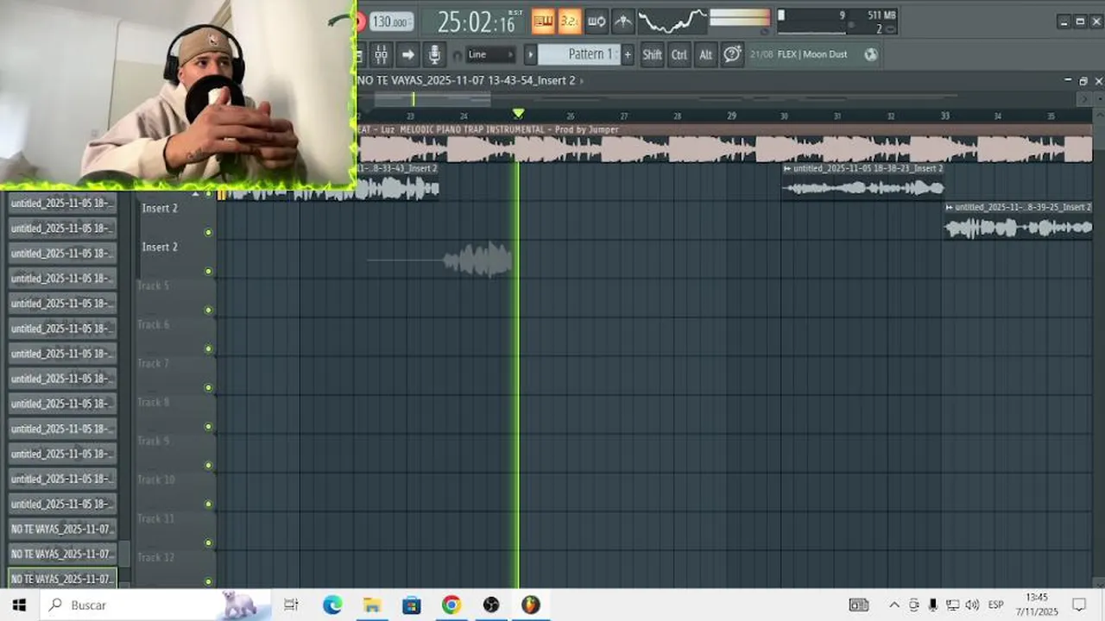Open the Line snap dropdown

pyautogui.click(x=490, y=54)
